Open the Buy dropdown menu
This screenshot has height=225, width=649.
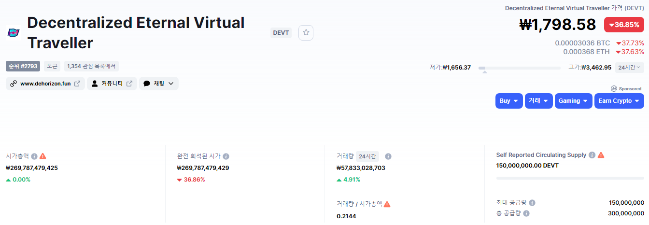click(509, 101)
